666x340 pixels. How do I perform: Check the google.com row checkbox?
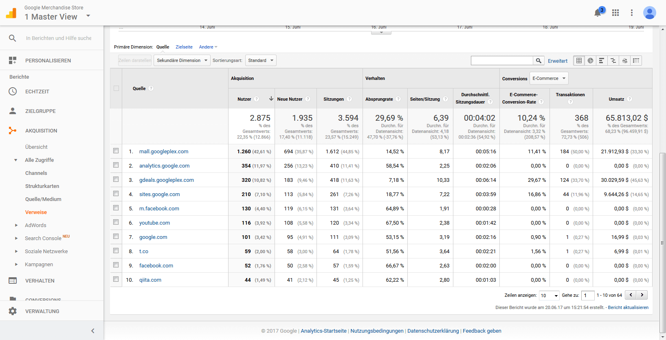click(116, 236)
